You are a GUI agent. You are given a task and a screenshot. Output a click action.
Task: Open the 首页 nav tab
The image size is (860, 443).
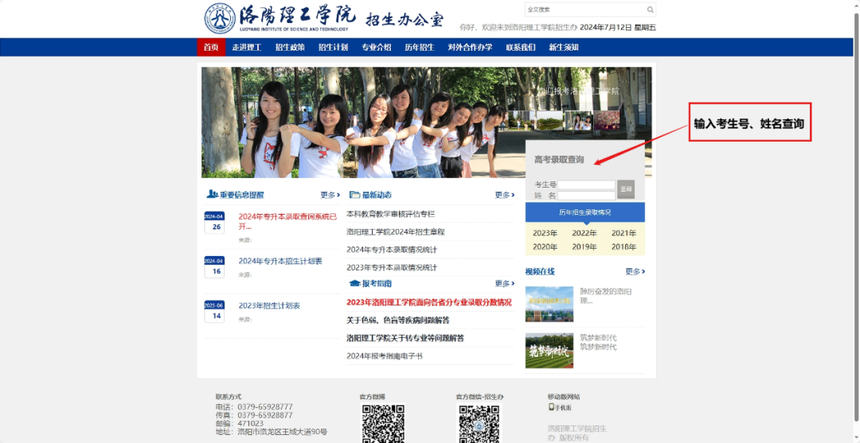coord(211,47)
